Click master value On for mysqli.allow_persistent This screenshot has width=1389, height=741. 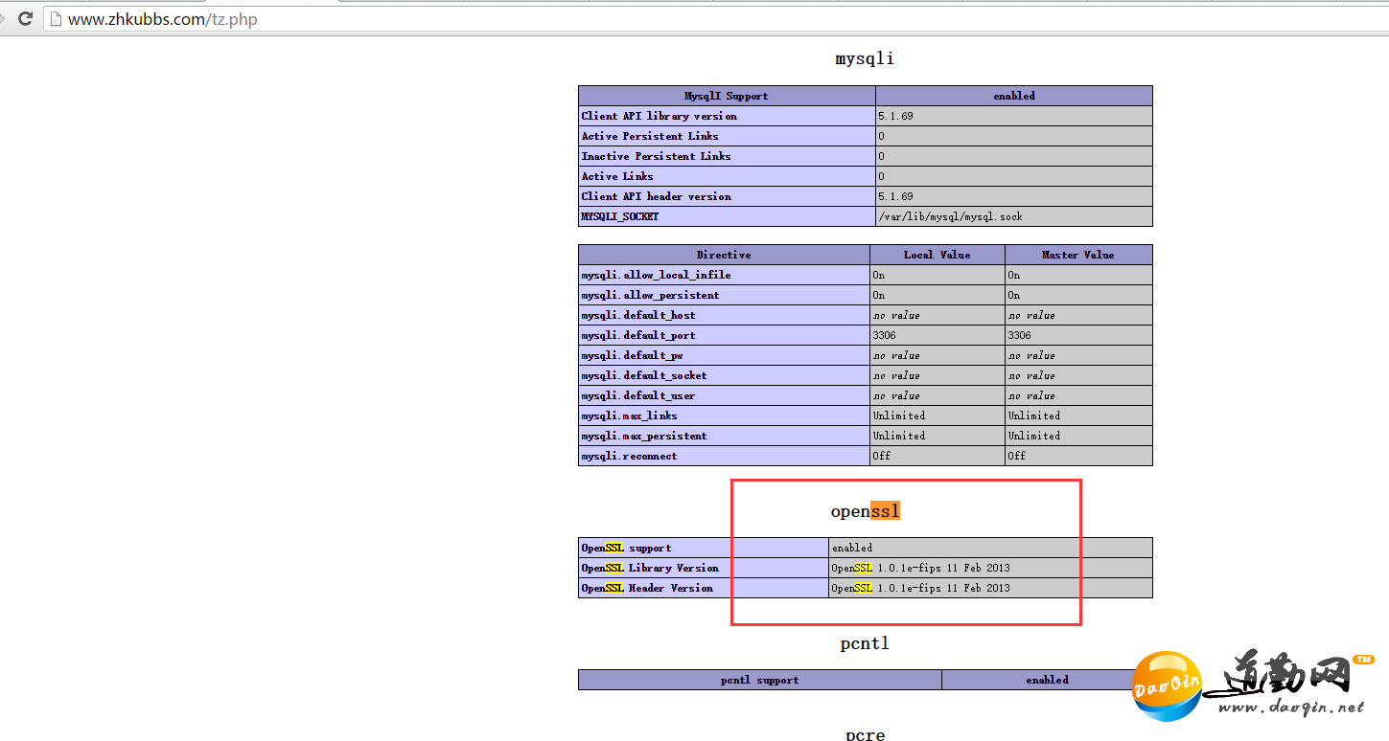[x=1014, y=295]
